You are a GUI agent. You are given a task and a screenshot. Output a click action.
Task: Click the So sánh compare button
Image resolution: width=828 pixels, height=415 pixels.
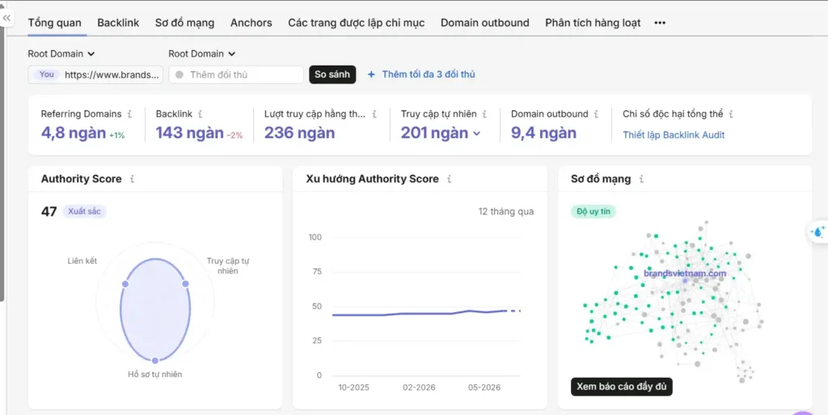click(x=332, y=74)
